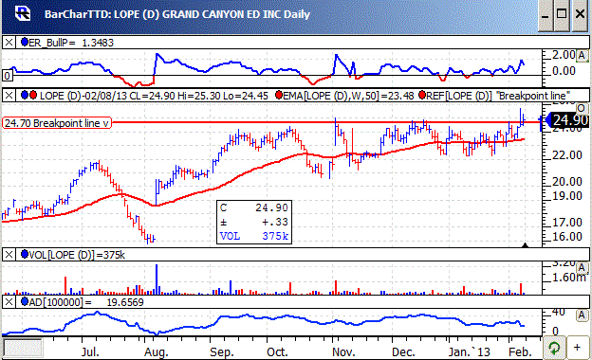This screenshot has width=592, height=360.
Task: Close the BarChart window
Action: (581, 15)
